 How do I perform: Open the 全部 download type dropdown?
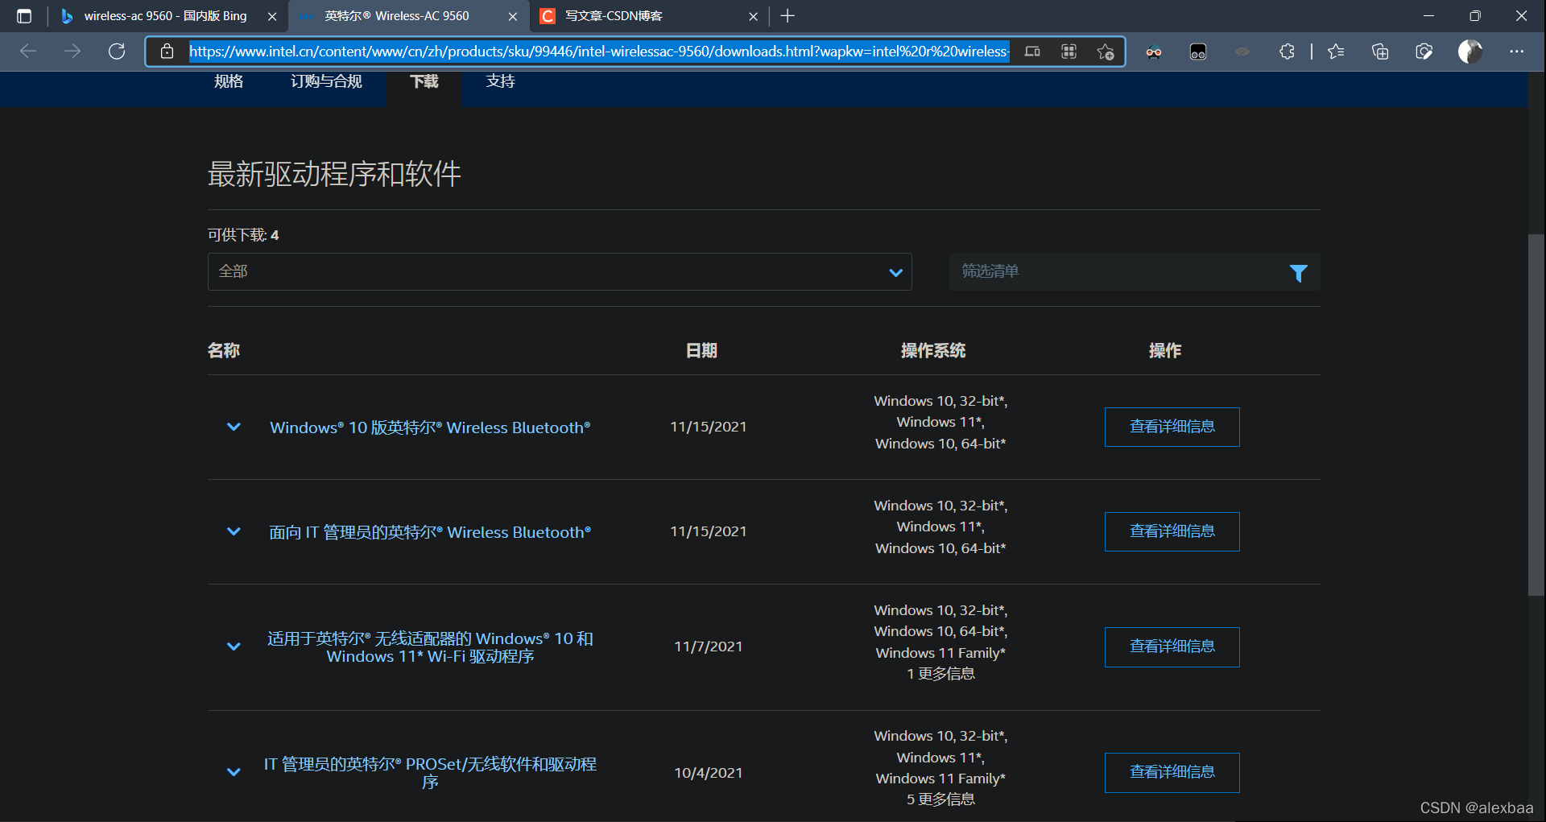(560, 272)
